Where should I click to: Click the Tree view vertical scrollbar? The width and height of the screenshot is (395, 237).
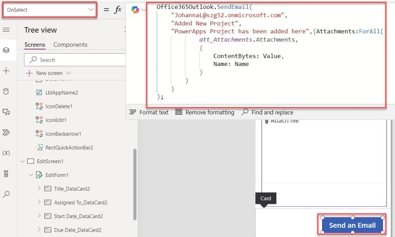coord(135,185)
